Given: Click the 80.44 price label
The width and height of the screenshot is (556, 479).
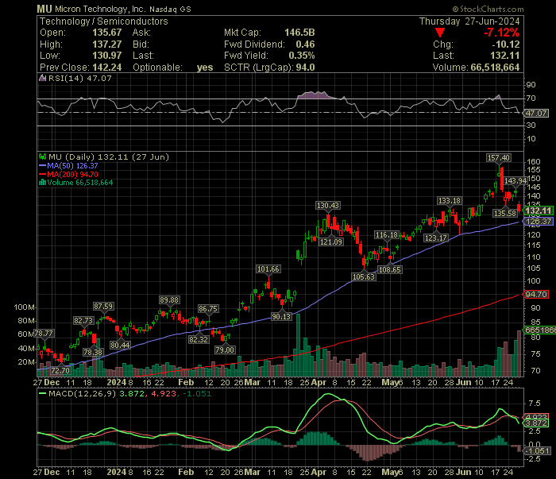Looking at the screenshot, I should [x=120, y=345].
